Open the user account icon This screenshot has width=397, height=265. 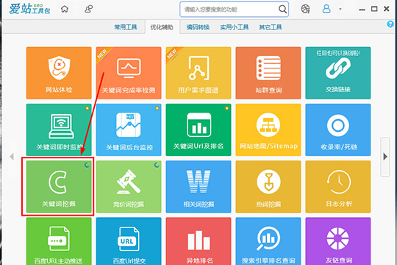tap(326, 9)
